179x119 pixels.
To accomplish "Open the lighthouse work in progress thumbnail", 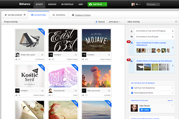I will (x=147, y=67).
